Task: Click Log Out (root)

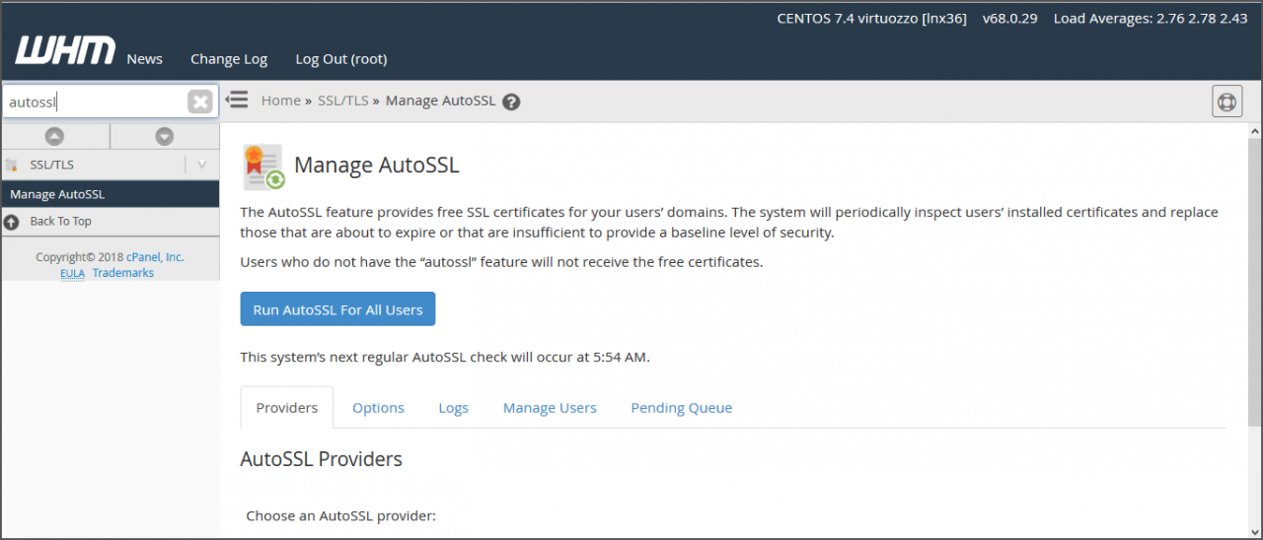Action: [x=341, y=59]
